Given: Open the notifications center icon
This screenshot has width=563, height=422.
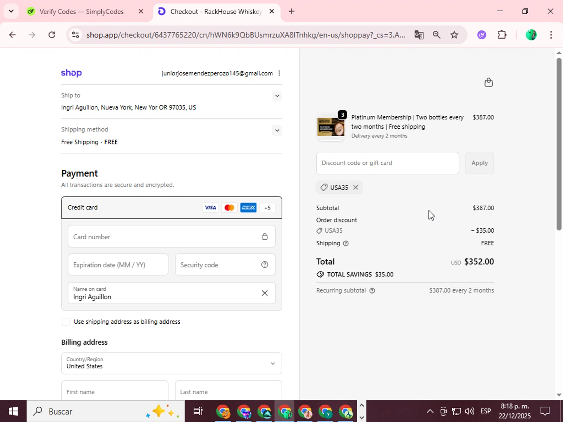Looking at the screenshot, I should coord(545,411).
